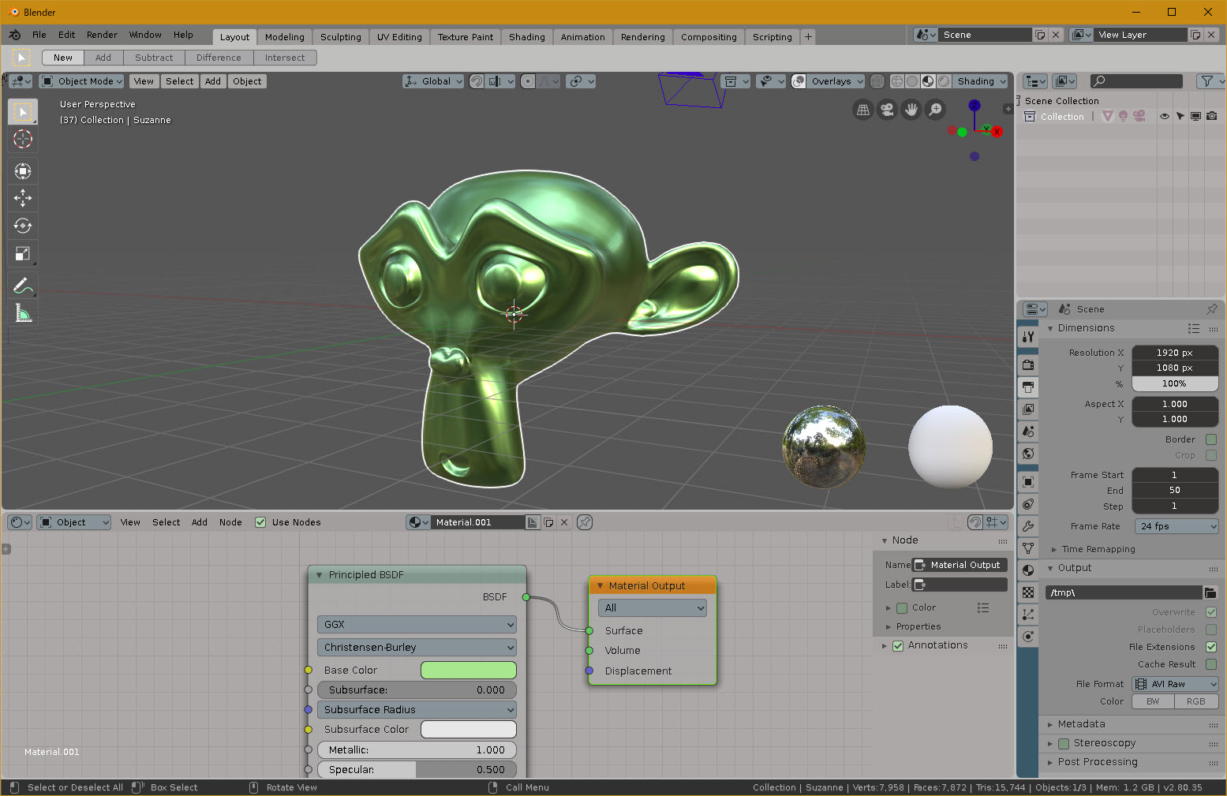Select the Transform tool
Screen dimensions: 1227x796
pos(23,171)
